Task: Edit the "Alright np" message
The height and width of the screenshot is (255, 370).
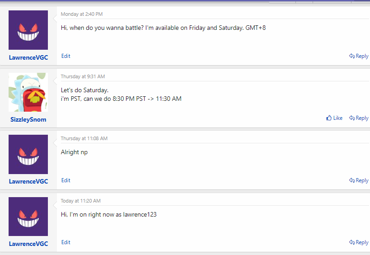Action: click(x=66, y=180)
